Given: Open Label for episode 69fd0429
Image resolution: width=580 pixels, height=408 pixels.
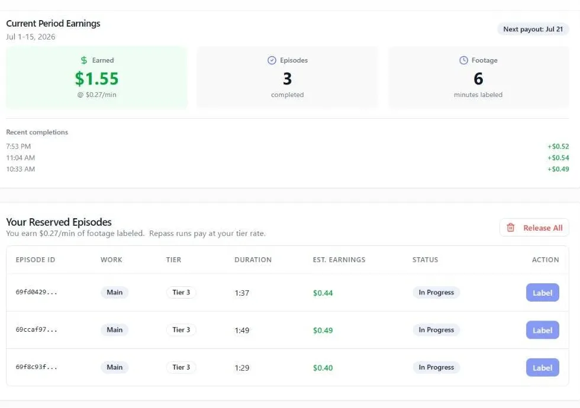Looking at the screenshot, I should coord(542,293).
